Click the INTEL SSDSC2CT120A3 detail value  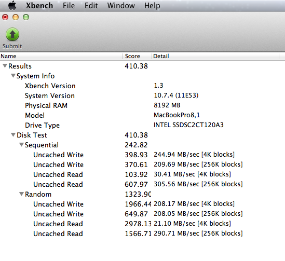(188, 125)
